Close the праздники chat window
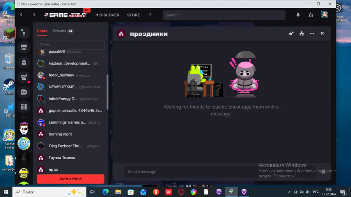Screen dimensions: 351x197 322,33
